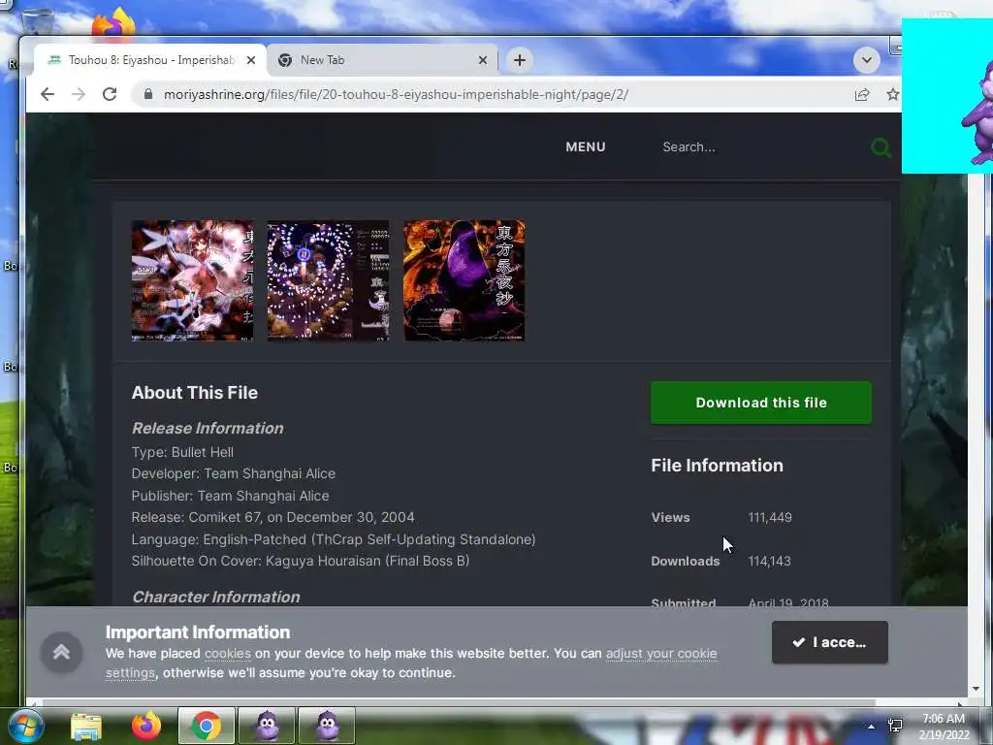
Task: Switch to the New Tab tab
Action: point(382,60)
